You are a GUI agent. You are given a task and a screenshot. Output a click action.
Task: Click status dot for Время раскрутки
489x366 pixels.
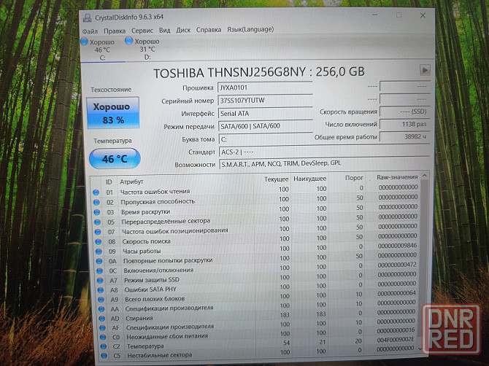tap(97, 212)
